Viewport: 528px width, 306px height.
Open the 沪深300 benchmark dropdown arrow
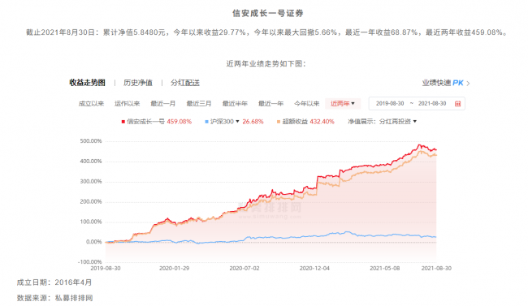[237, 122]
